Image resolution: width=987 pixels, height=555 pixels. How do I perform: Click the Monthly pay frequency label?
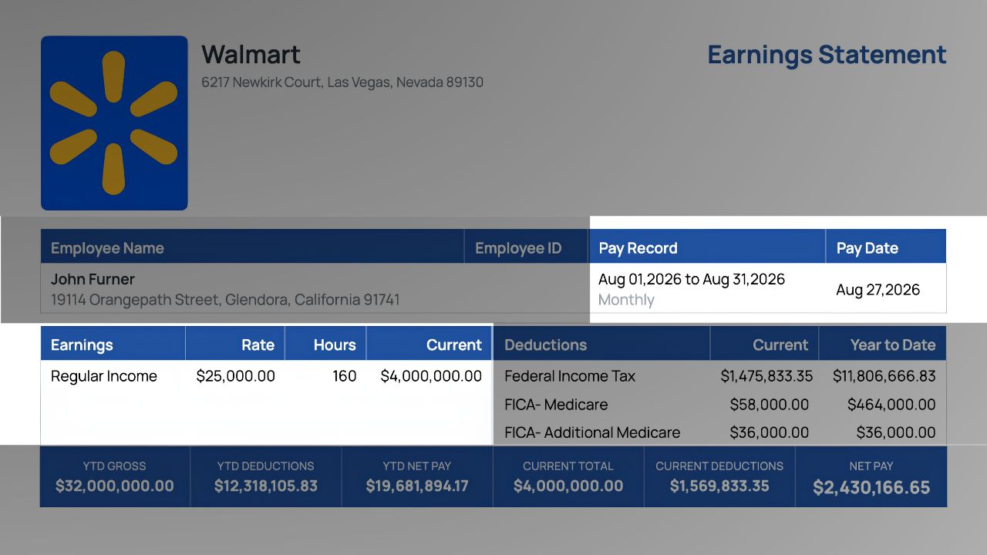pos(626,300)
